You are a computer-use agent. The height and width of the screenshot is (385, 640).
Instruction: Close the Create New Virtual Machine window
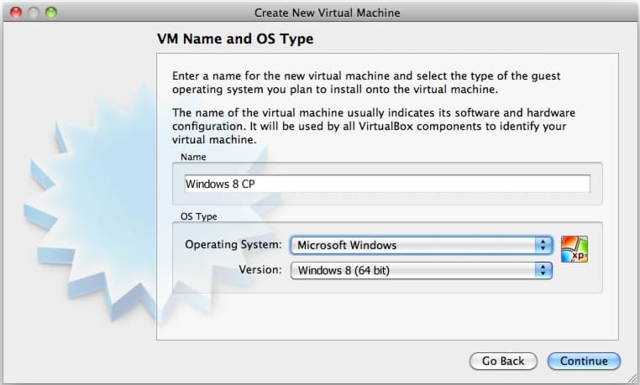coord(15,13)
